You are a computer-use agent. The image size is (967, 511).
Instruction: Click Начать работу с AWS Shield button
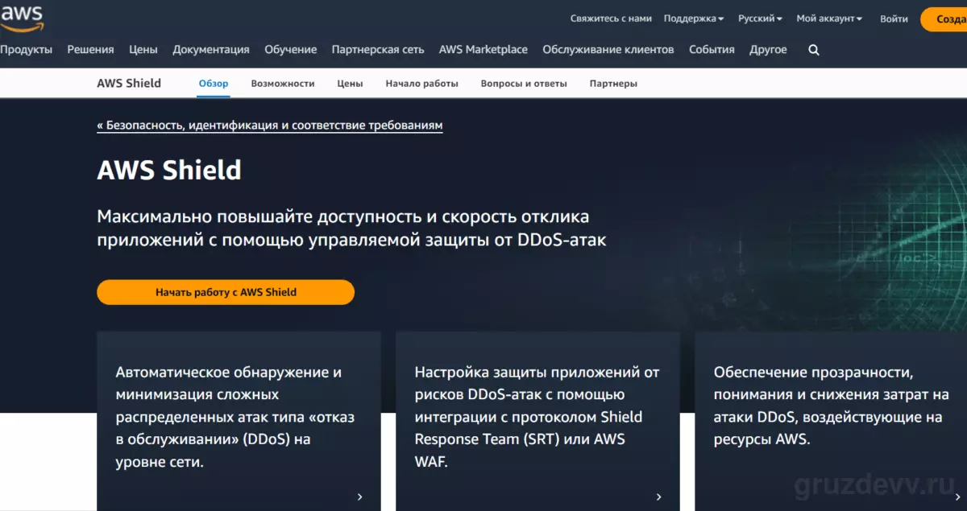[x=226, y=292]
